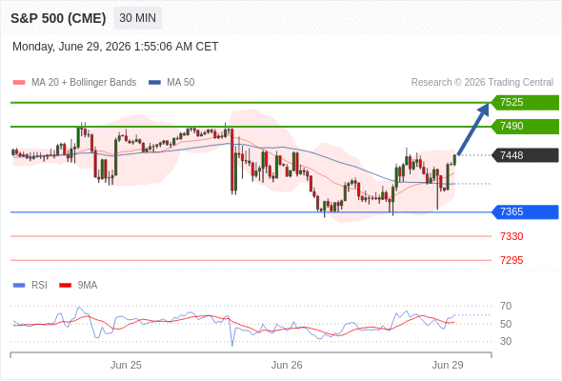The height and width of the screenshot is (381, 562).
Task: Click the Jun 29 date axis label
Action: (x=448, y=365)
